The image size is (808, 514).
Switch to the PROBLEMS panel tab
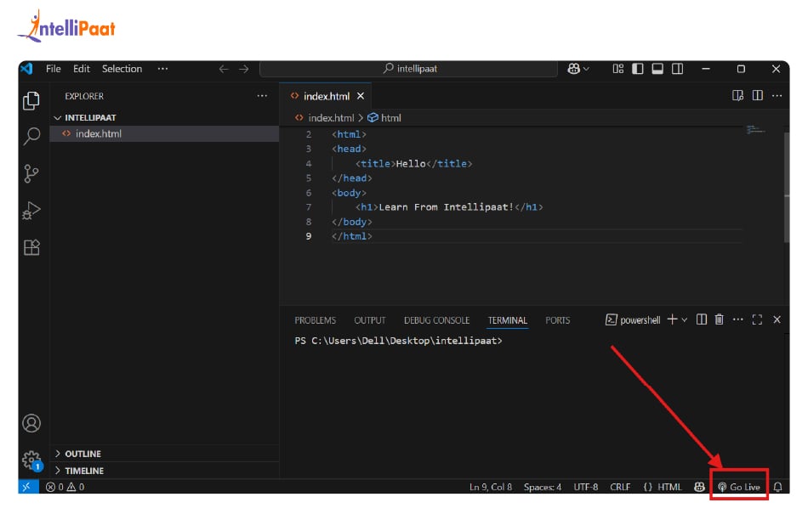(315, 320)
